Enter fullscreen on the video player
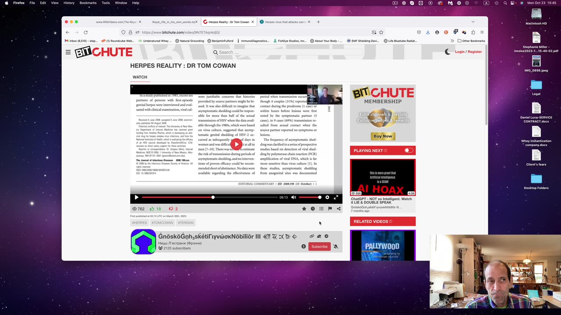The image size is (561, 315). point(336,197)
